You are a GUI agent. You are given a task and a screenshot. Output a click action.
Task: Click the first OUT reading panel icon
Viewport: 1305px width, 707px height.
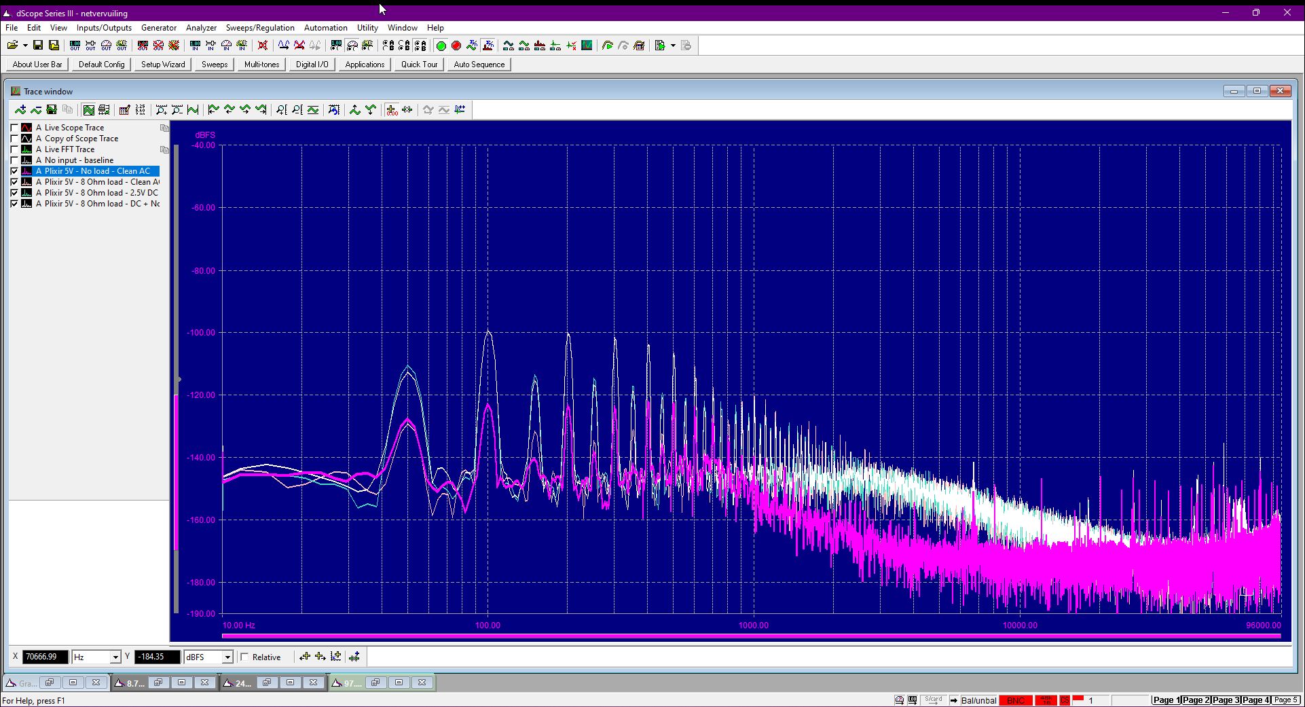coord(75,46)
